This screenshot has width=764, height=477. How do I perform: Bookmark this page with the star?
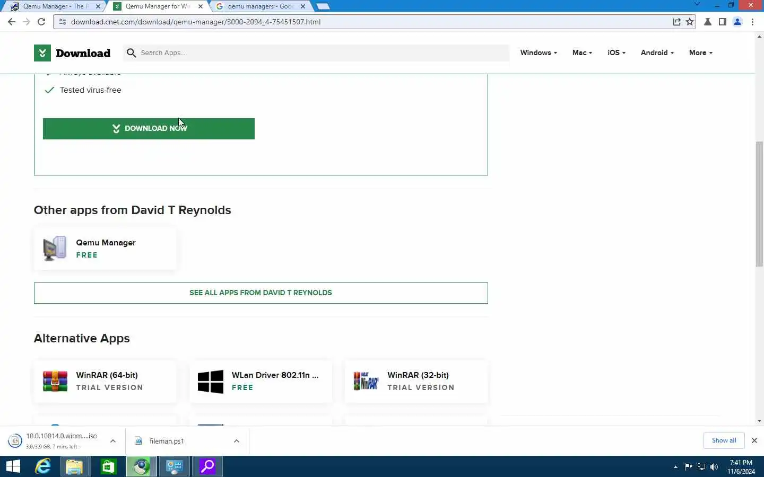coord(689,22)
